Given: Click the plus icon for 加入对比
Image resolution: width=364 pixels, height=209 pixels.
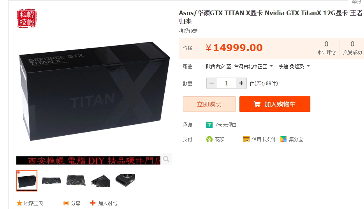Looking at the screenshot, I should [x=93, y=203].
